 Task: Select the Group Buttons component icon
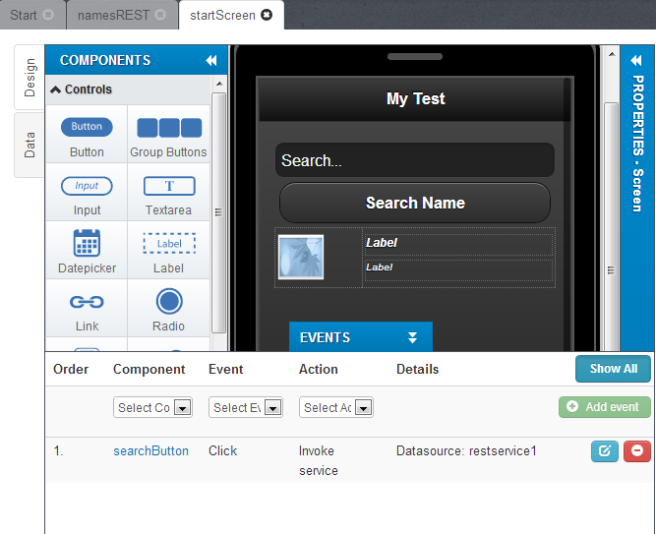pyautogui.click(x=168, y=128)
